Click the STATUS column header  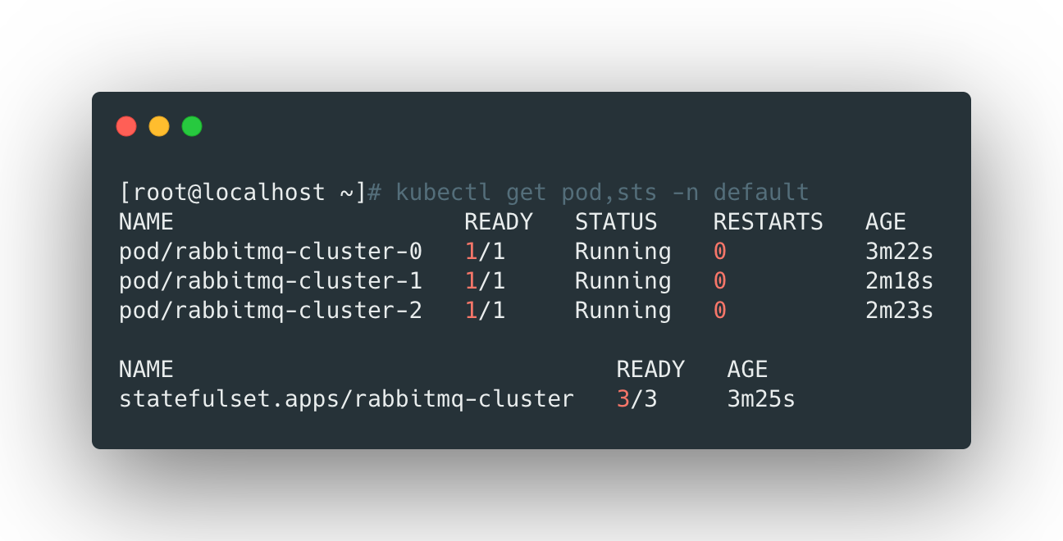coord(616,222)
